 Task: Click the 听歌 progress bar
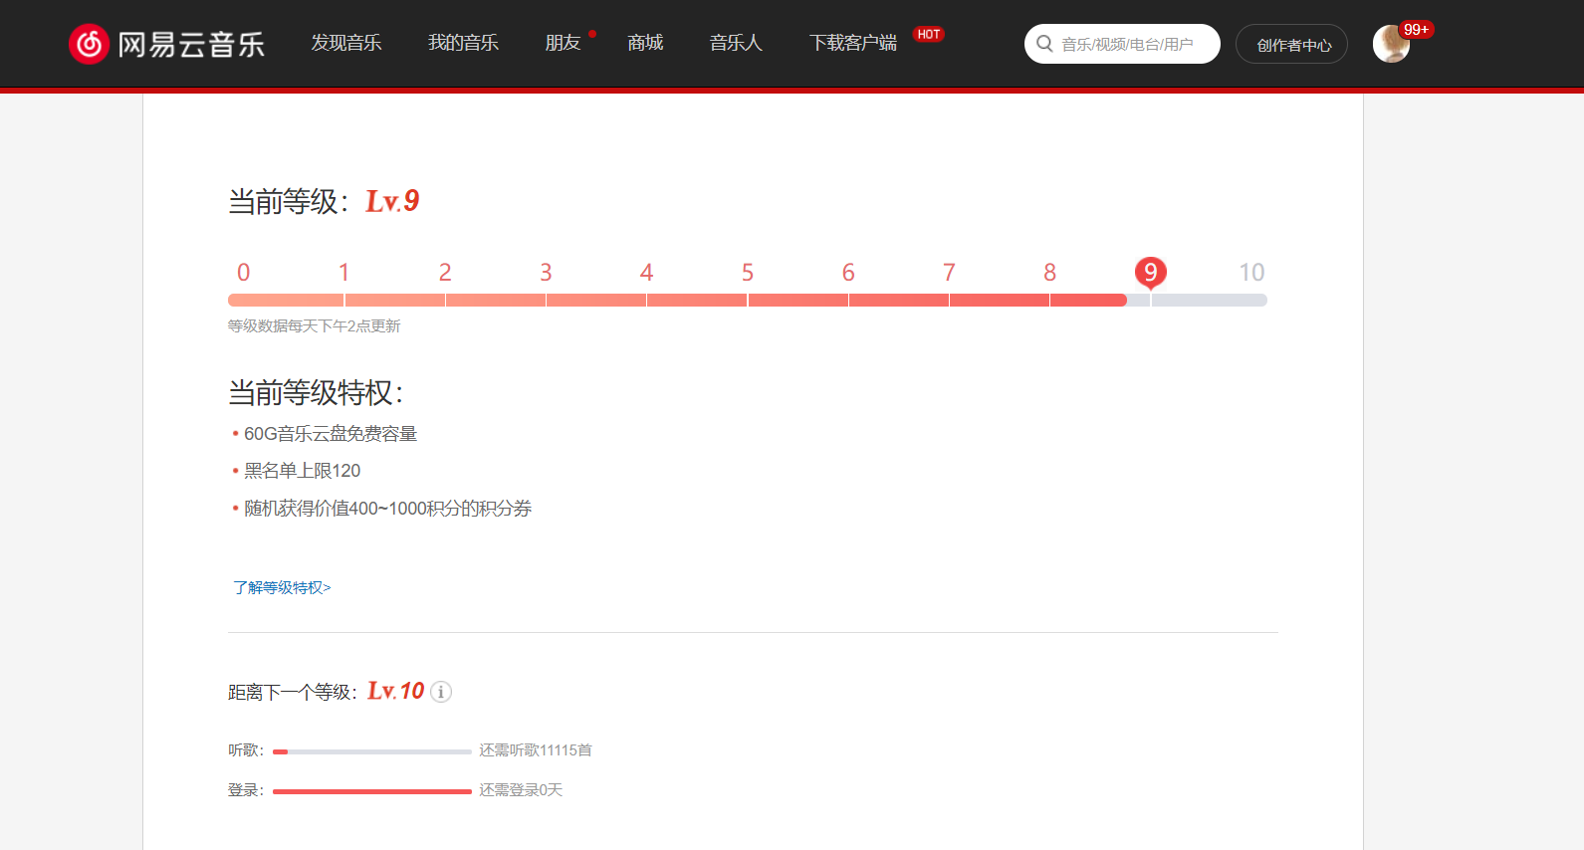[372, 751]
